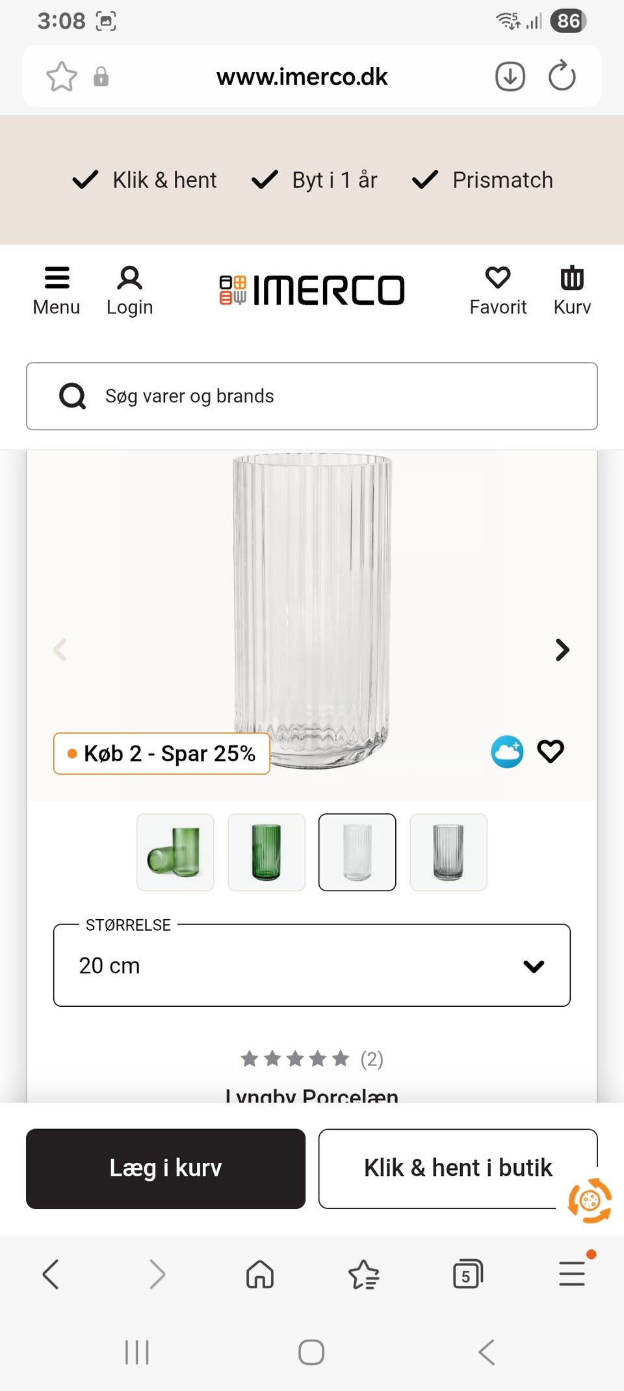The image size is (624, 1391).
Task: Reload the page in browser
Action: (x=562, y=77)
